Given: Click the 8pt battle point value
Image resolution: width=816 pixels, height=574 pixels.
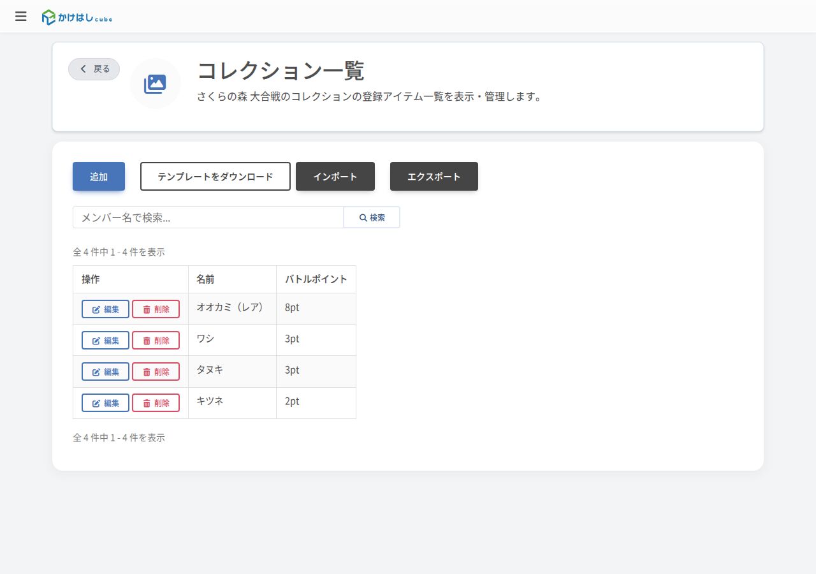Looking at the screenshot, I should (x=292, y=307).
